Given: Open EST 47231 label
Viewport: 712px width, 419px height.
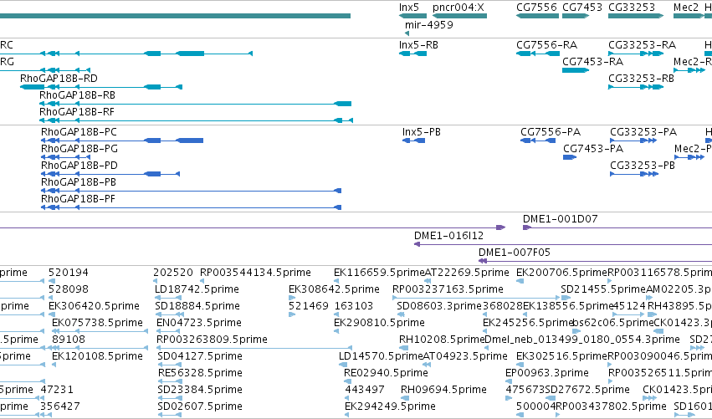Looking at the screenshot, I should pos(57,390).
